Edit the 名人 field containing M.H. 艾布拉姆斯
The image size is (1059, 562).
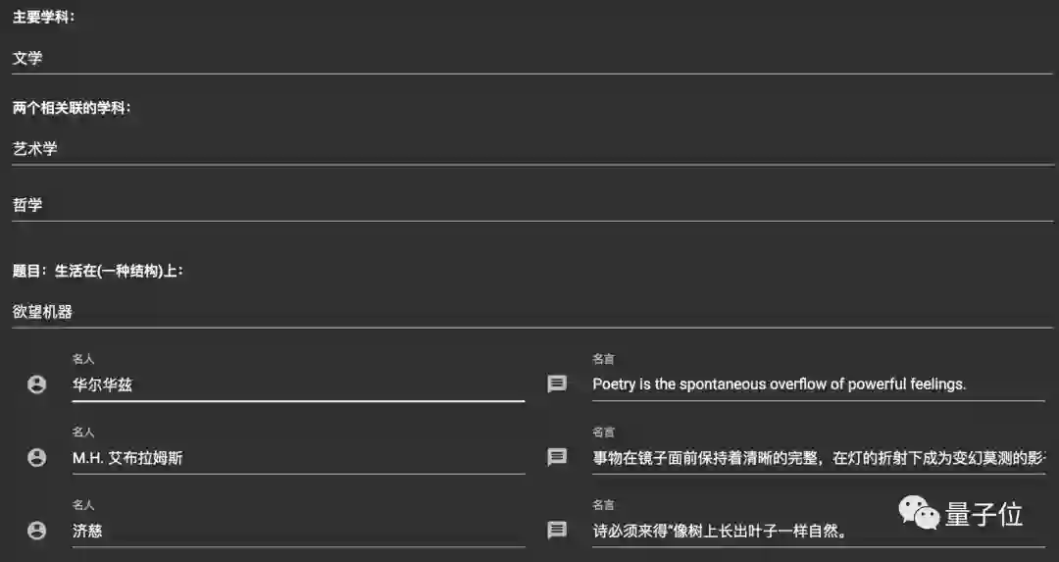[297, 457]
